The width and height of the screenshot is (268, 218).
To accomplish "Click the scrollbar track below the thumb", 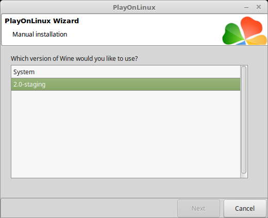I will coord(244,176).
